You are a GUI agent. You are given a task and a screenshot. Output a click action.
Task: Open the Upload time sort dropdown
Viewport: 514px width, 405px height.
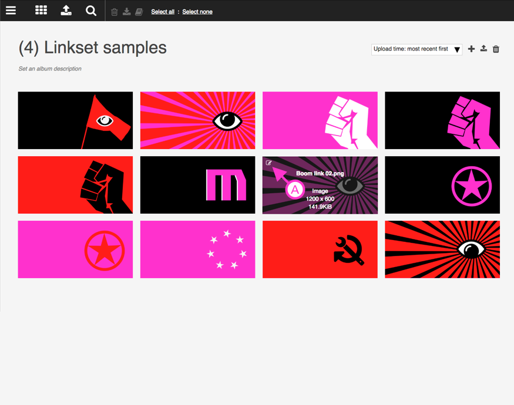pos(416,49)
